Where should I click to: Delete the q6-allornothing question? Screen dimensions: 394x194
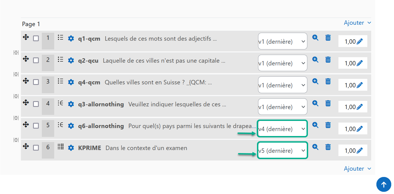click(328, 125)
